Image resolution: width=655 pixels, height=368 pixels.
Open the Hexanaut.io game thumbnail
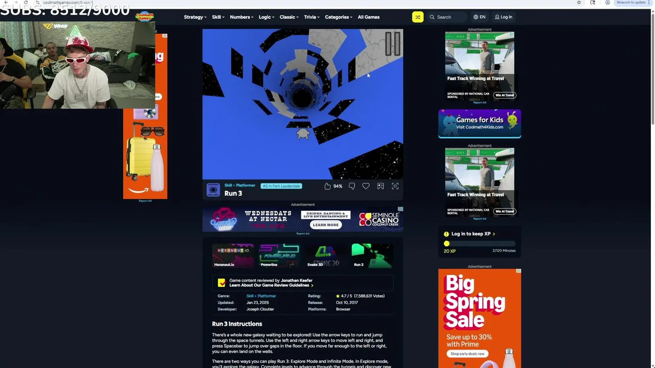[x=233, y=256]
